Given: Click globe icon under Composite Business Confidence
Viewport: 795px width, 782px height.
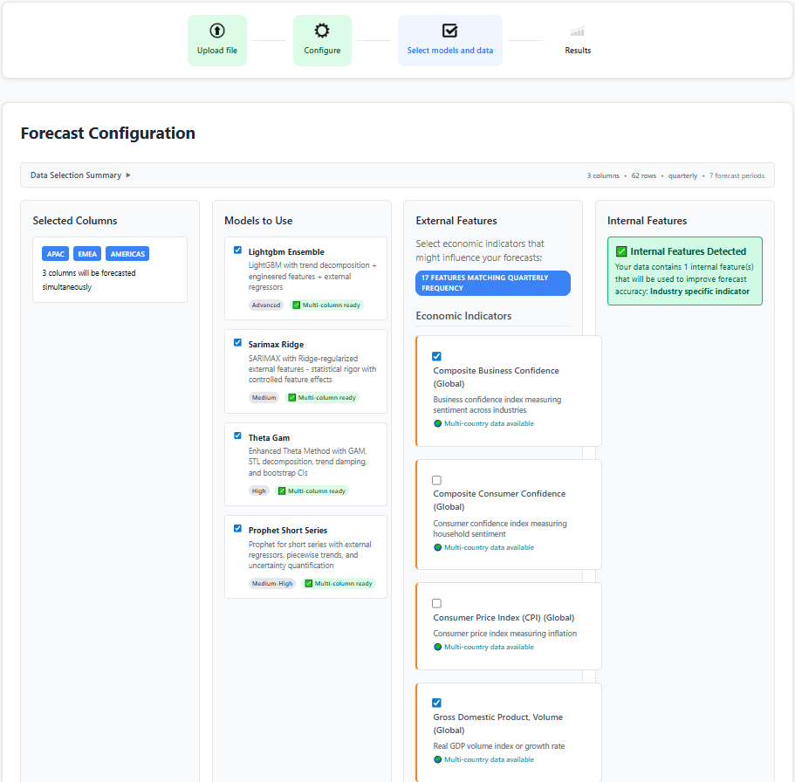Looking at the screenshot, I should (438, 424).
